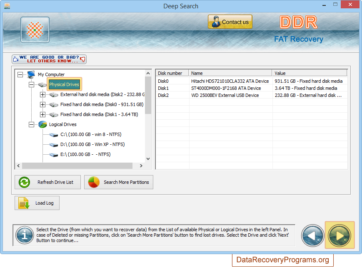Click the E:\ drive icon

[x=54, y=155]
